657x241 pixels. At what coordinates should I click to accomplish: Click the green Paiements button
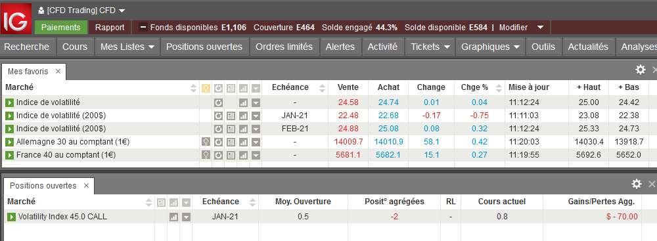click(60, 27)
